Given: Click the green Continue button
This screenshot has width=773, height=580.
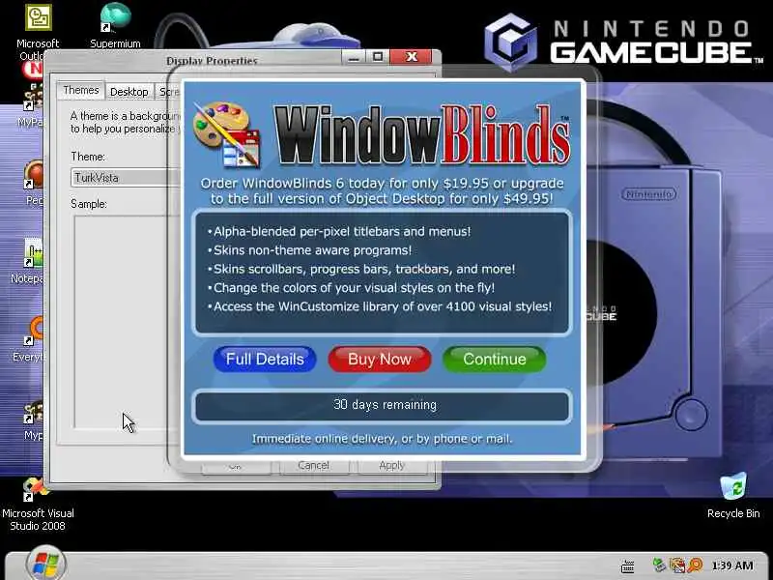Looking at the screenshot, I should [x=495, y=359].
